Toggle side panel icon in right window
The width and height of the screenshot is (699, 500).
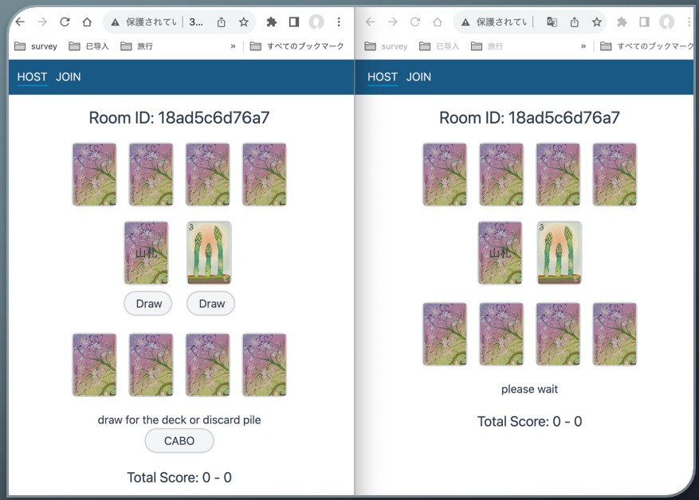tap(644, 22)
